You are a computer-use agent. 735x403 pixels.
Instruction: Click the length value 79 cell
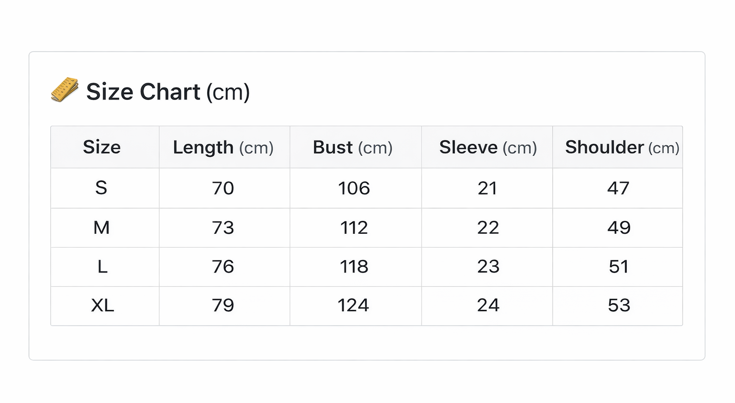pyautogui.click(x=223, y=305)
